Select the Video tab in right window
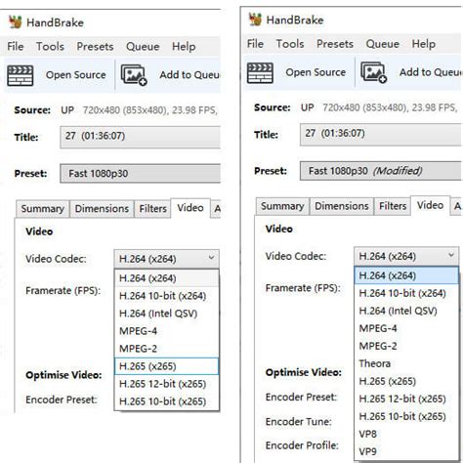 (431, 205)
